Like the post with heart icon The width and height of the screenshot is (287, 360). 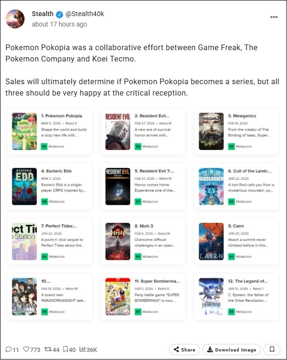point(27,350)
